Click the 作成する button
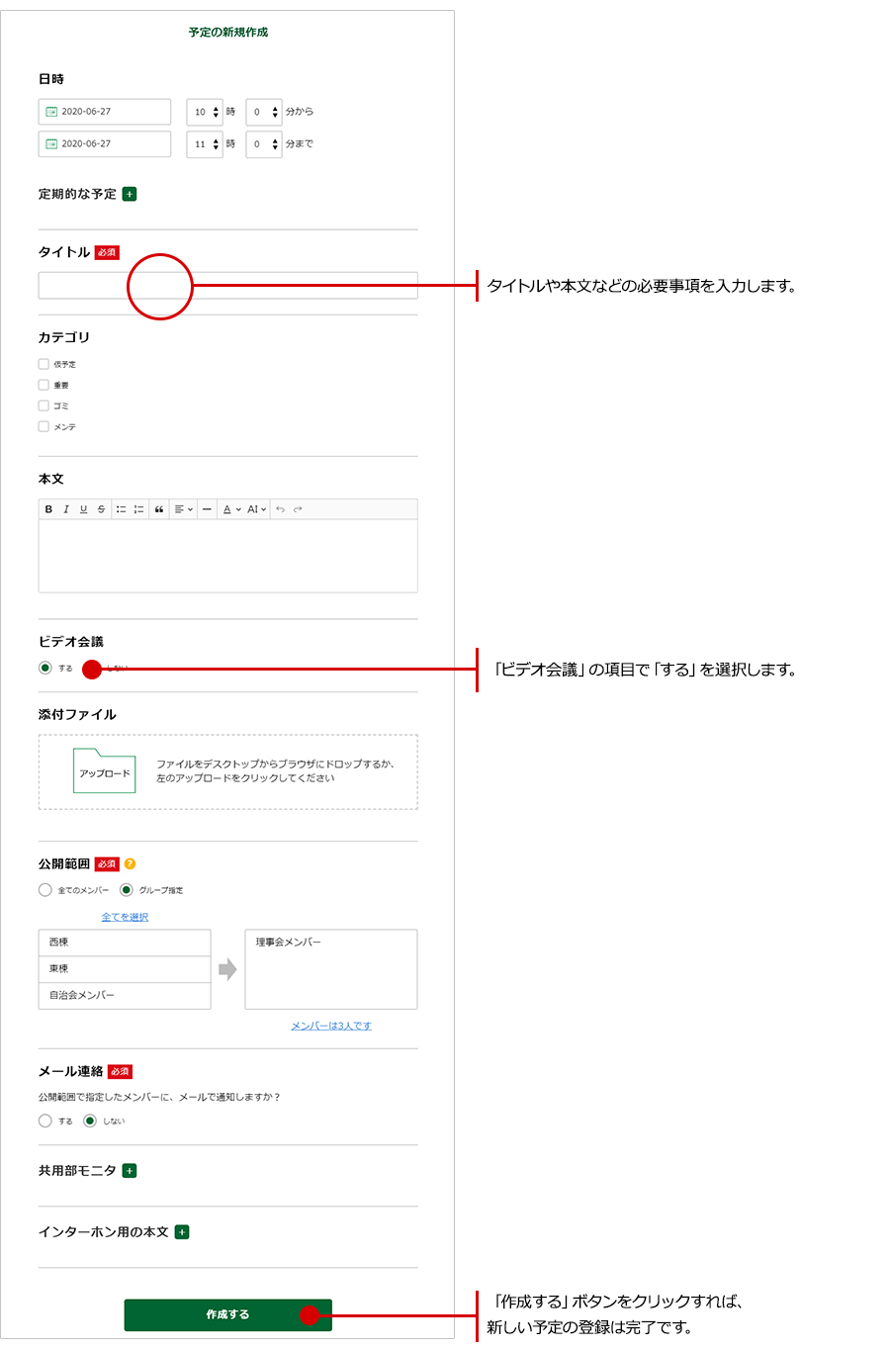Image resolution: width=890 pixels, height=1350 pixels. [227, 1314]
